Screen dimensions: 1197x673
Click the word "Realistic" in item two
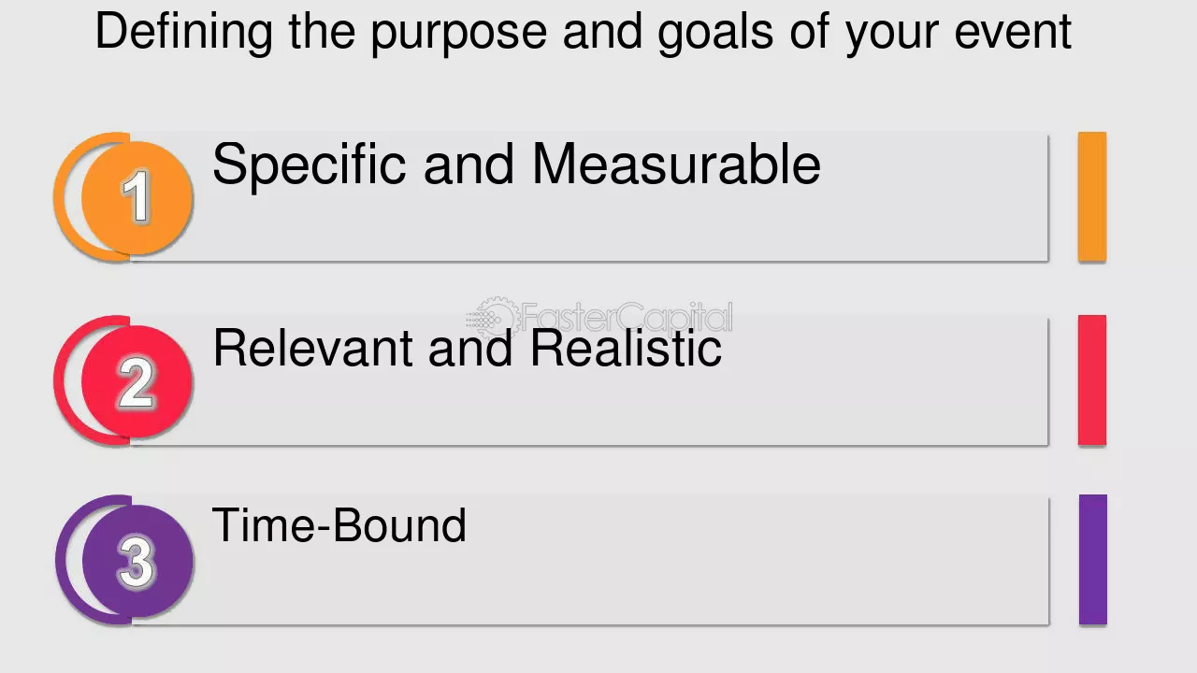(x=626, y=348)
